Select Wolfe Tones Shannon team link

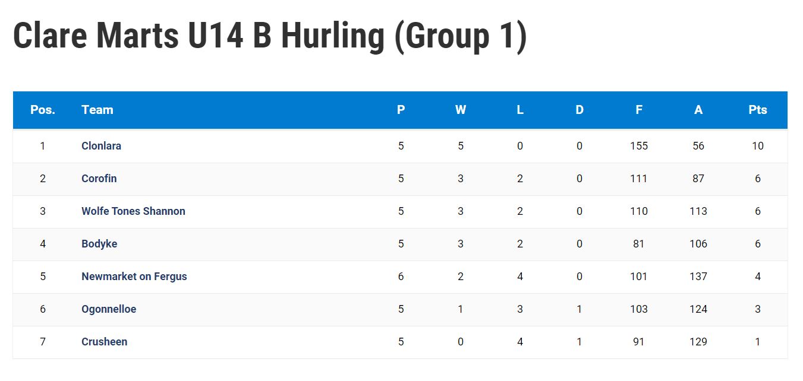coord(133,211)
